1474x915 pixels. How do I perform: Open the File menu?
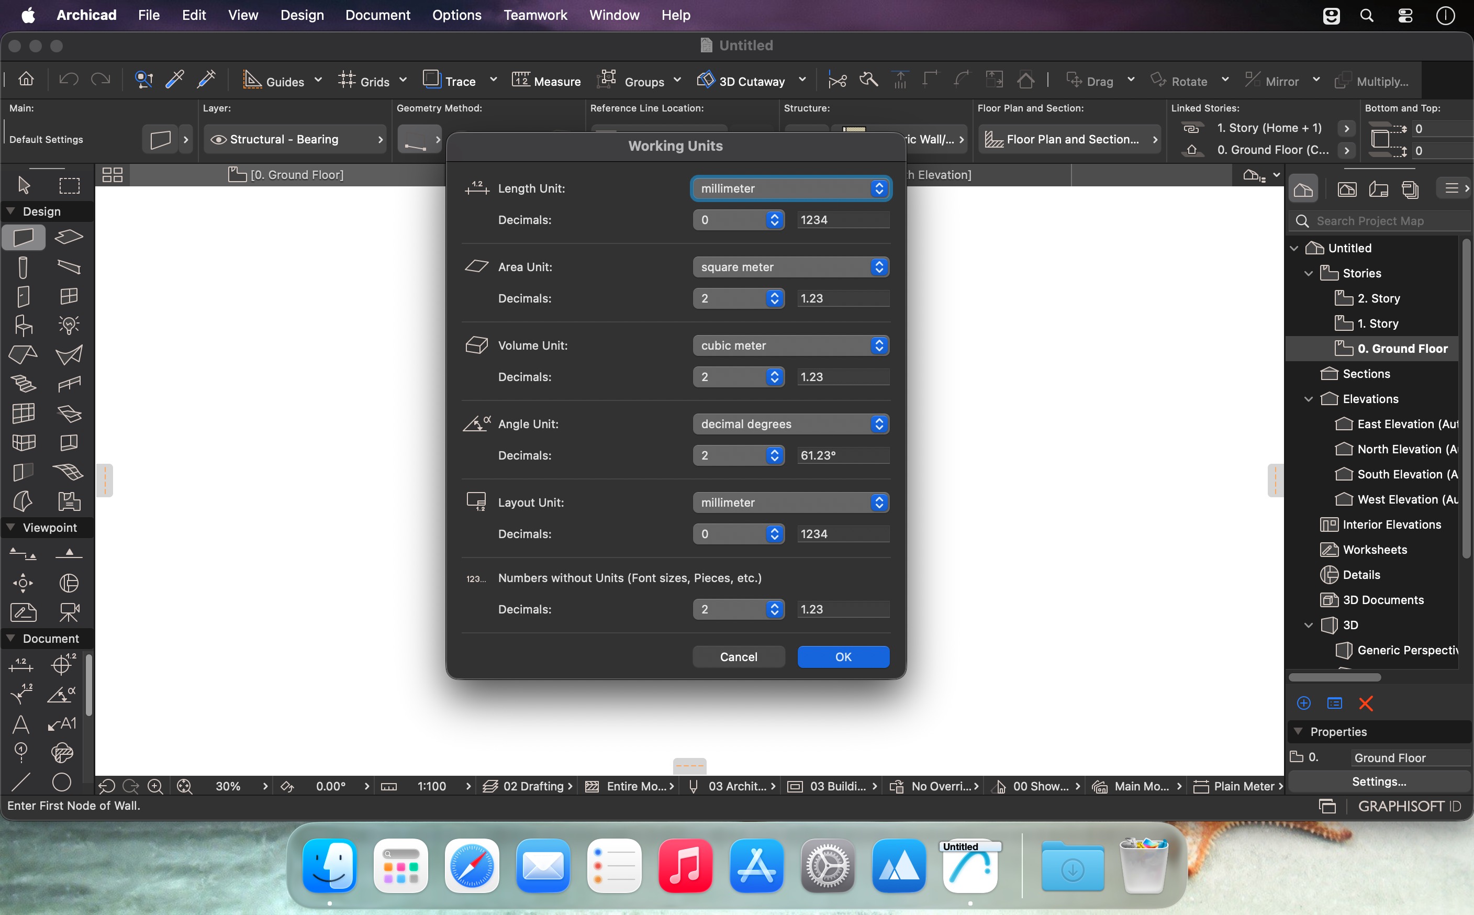click(x=149, y=15)
